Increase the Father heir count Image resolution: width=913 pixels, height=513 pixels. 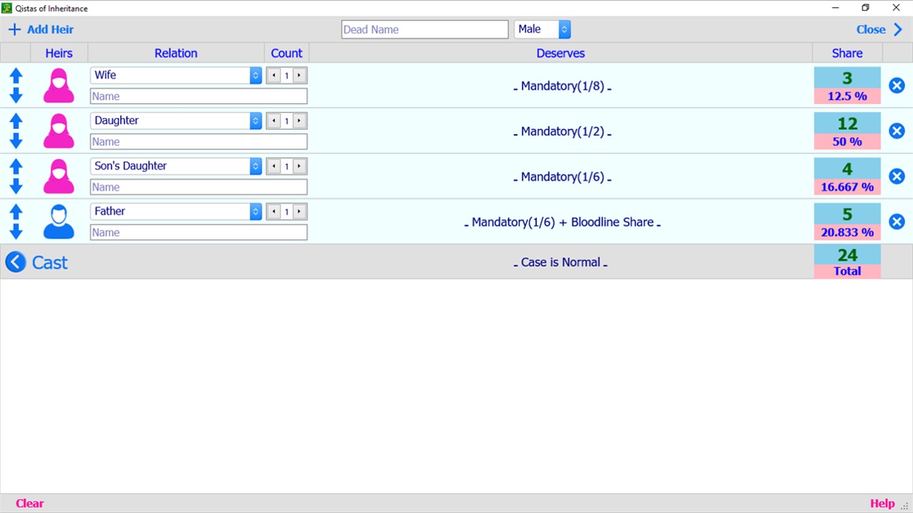299,211
